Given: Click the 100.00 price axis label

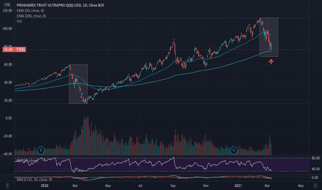Looking at the screenshot, I should pos(7,29).
